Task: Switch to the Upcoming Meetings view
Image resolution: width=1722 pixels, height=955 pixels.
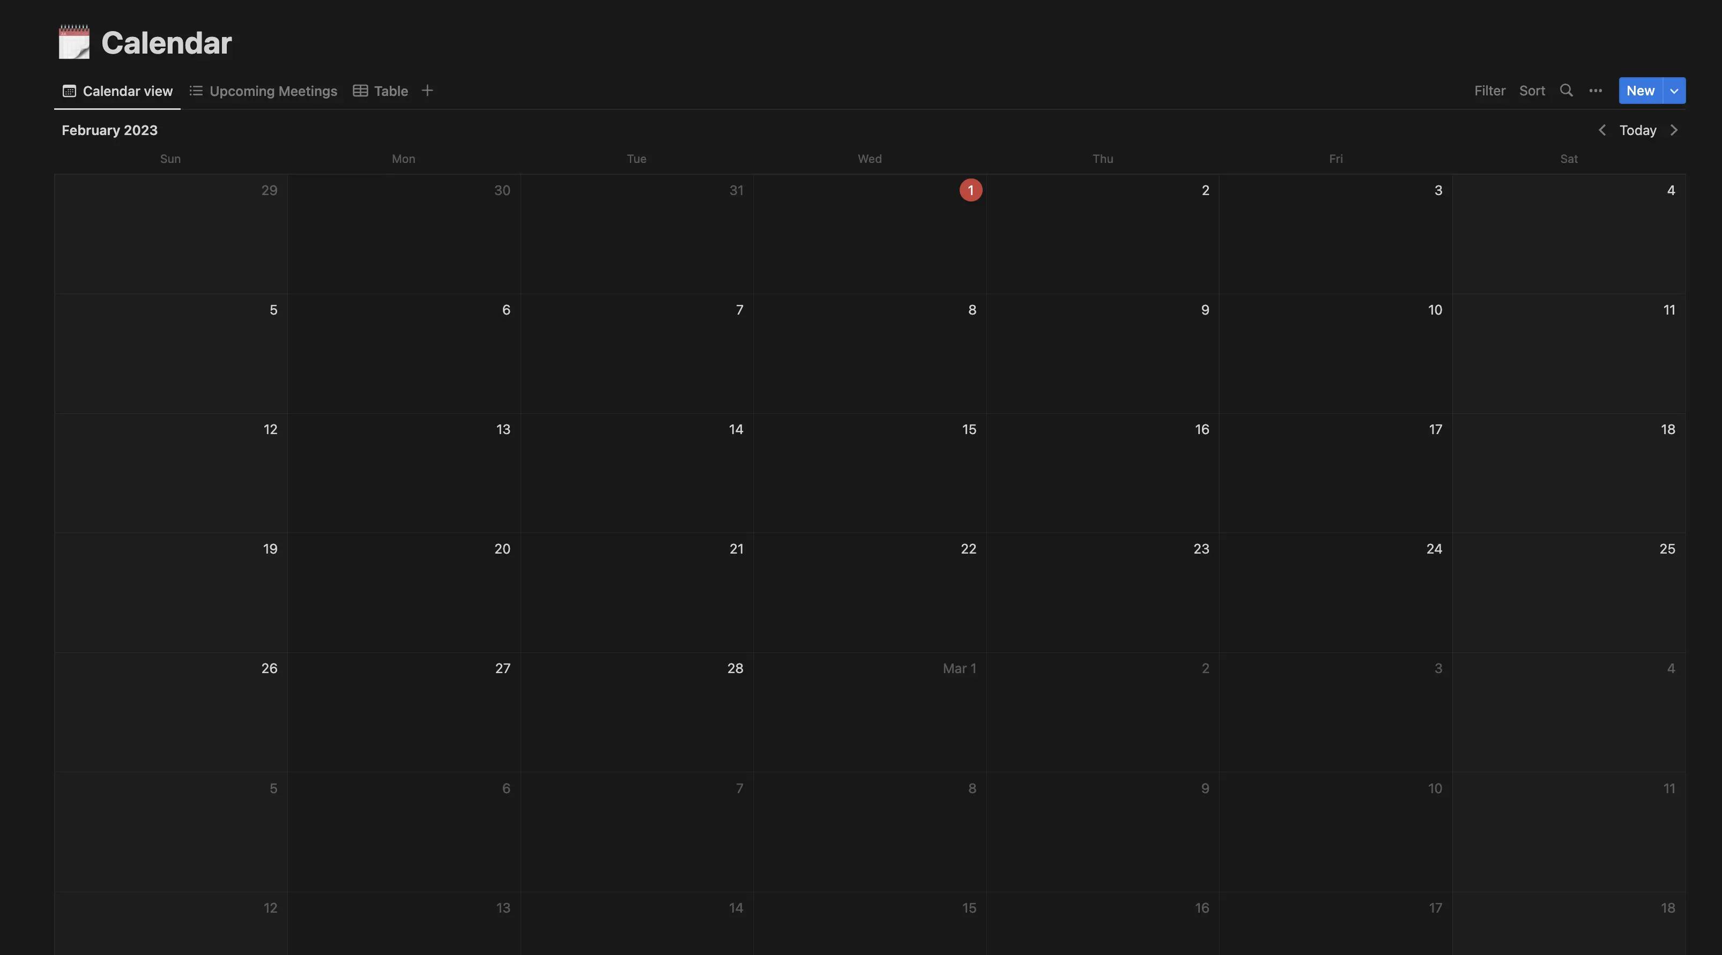Action: click(x=273, y=91)
